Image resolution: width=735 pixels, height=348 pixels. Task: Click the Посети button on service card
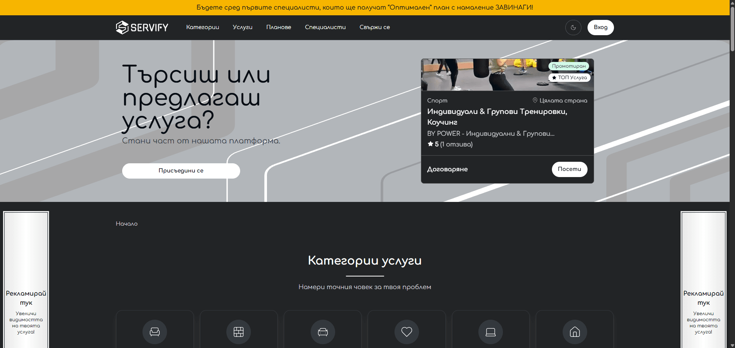coord(570,169)
